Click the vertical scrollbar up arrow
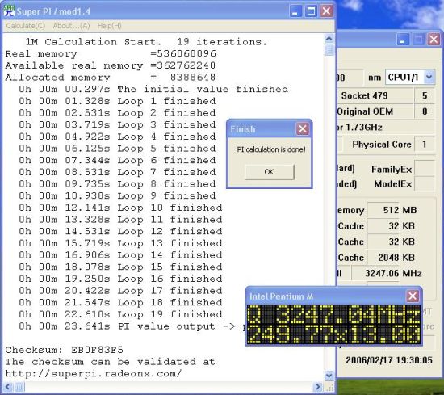The height and width of the screenshot is (395, 444). [329, 39]
